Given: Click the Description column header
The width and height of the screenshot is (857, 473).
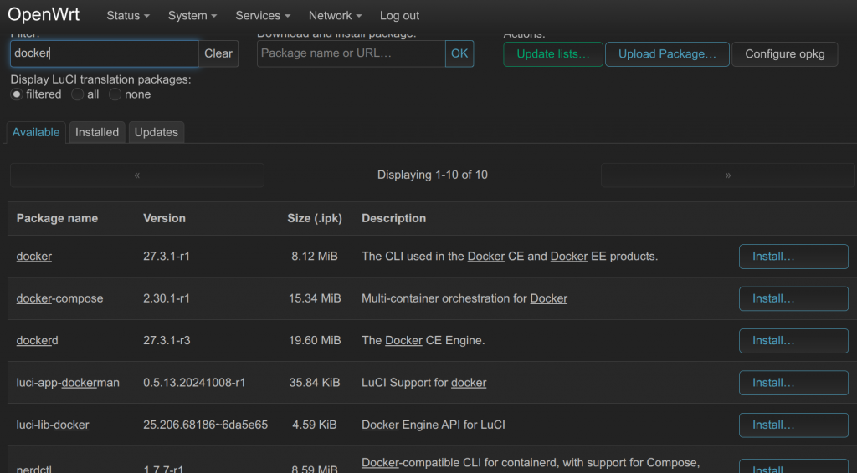Looking at the screenshot, I should point(394,218).
